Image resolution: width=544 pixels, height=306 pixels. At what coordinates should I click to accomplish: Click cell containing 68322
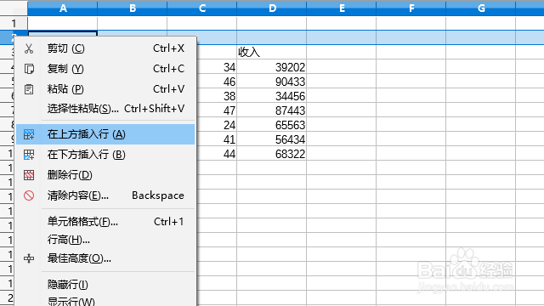272,154
